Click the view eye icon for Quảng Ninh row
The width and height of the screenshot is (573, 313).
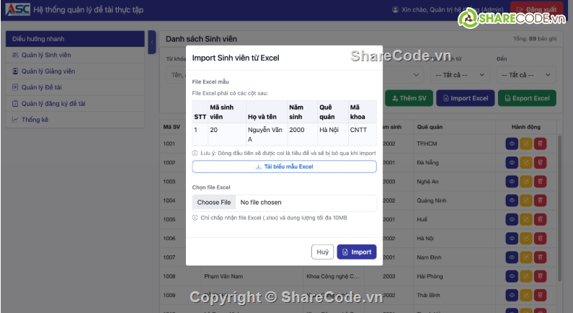512,200
